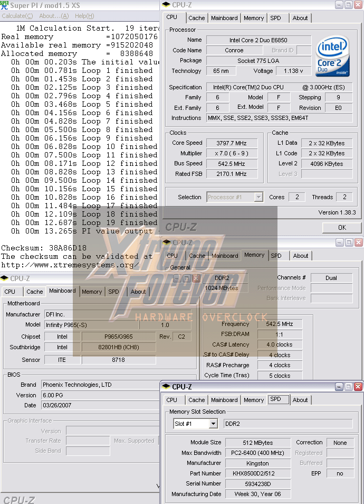The image size is (364, 504).
Task: Select the CPU tab in the SPD window
Action: (172, 400)
